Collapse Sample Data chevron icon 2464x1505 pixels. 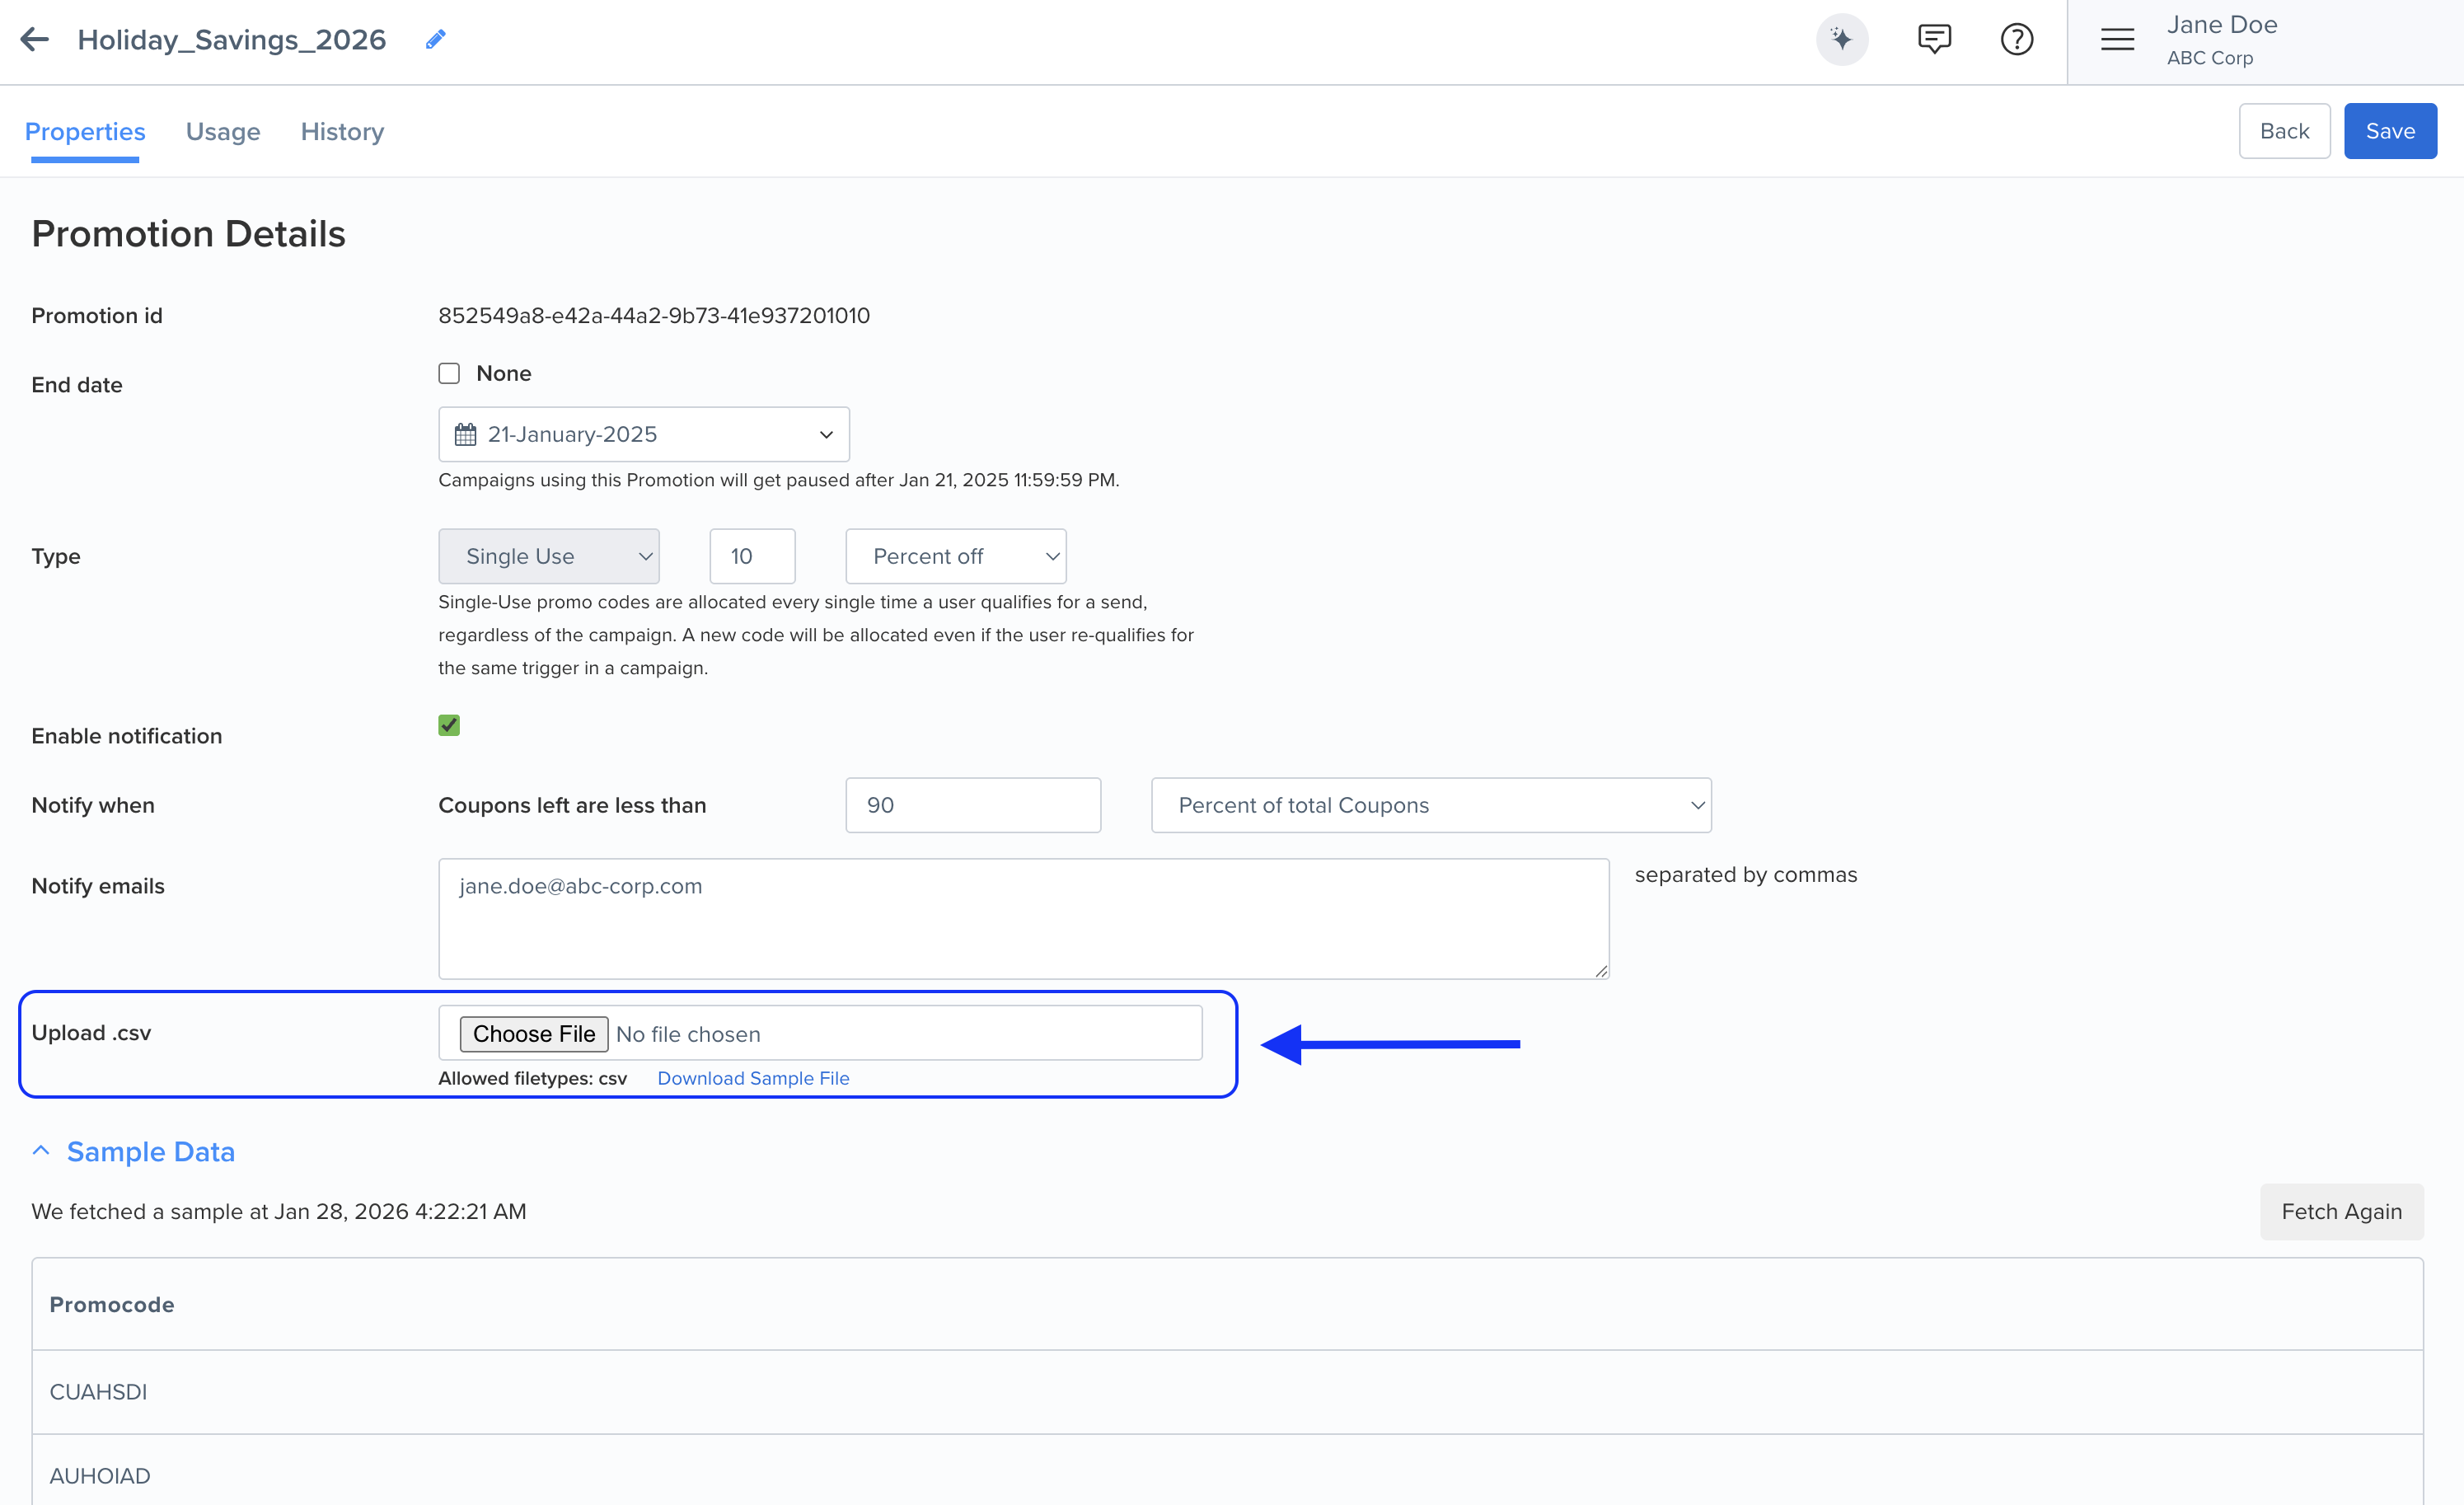41,1150
